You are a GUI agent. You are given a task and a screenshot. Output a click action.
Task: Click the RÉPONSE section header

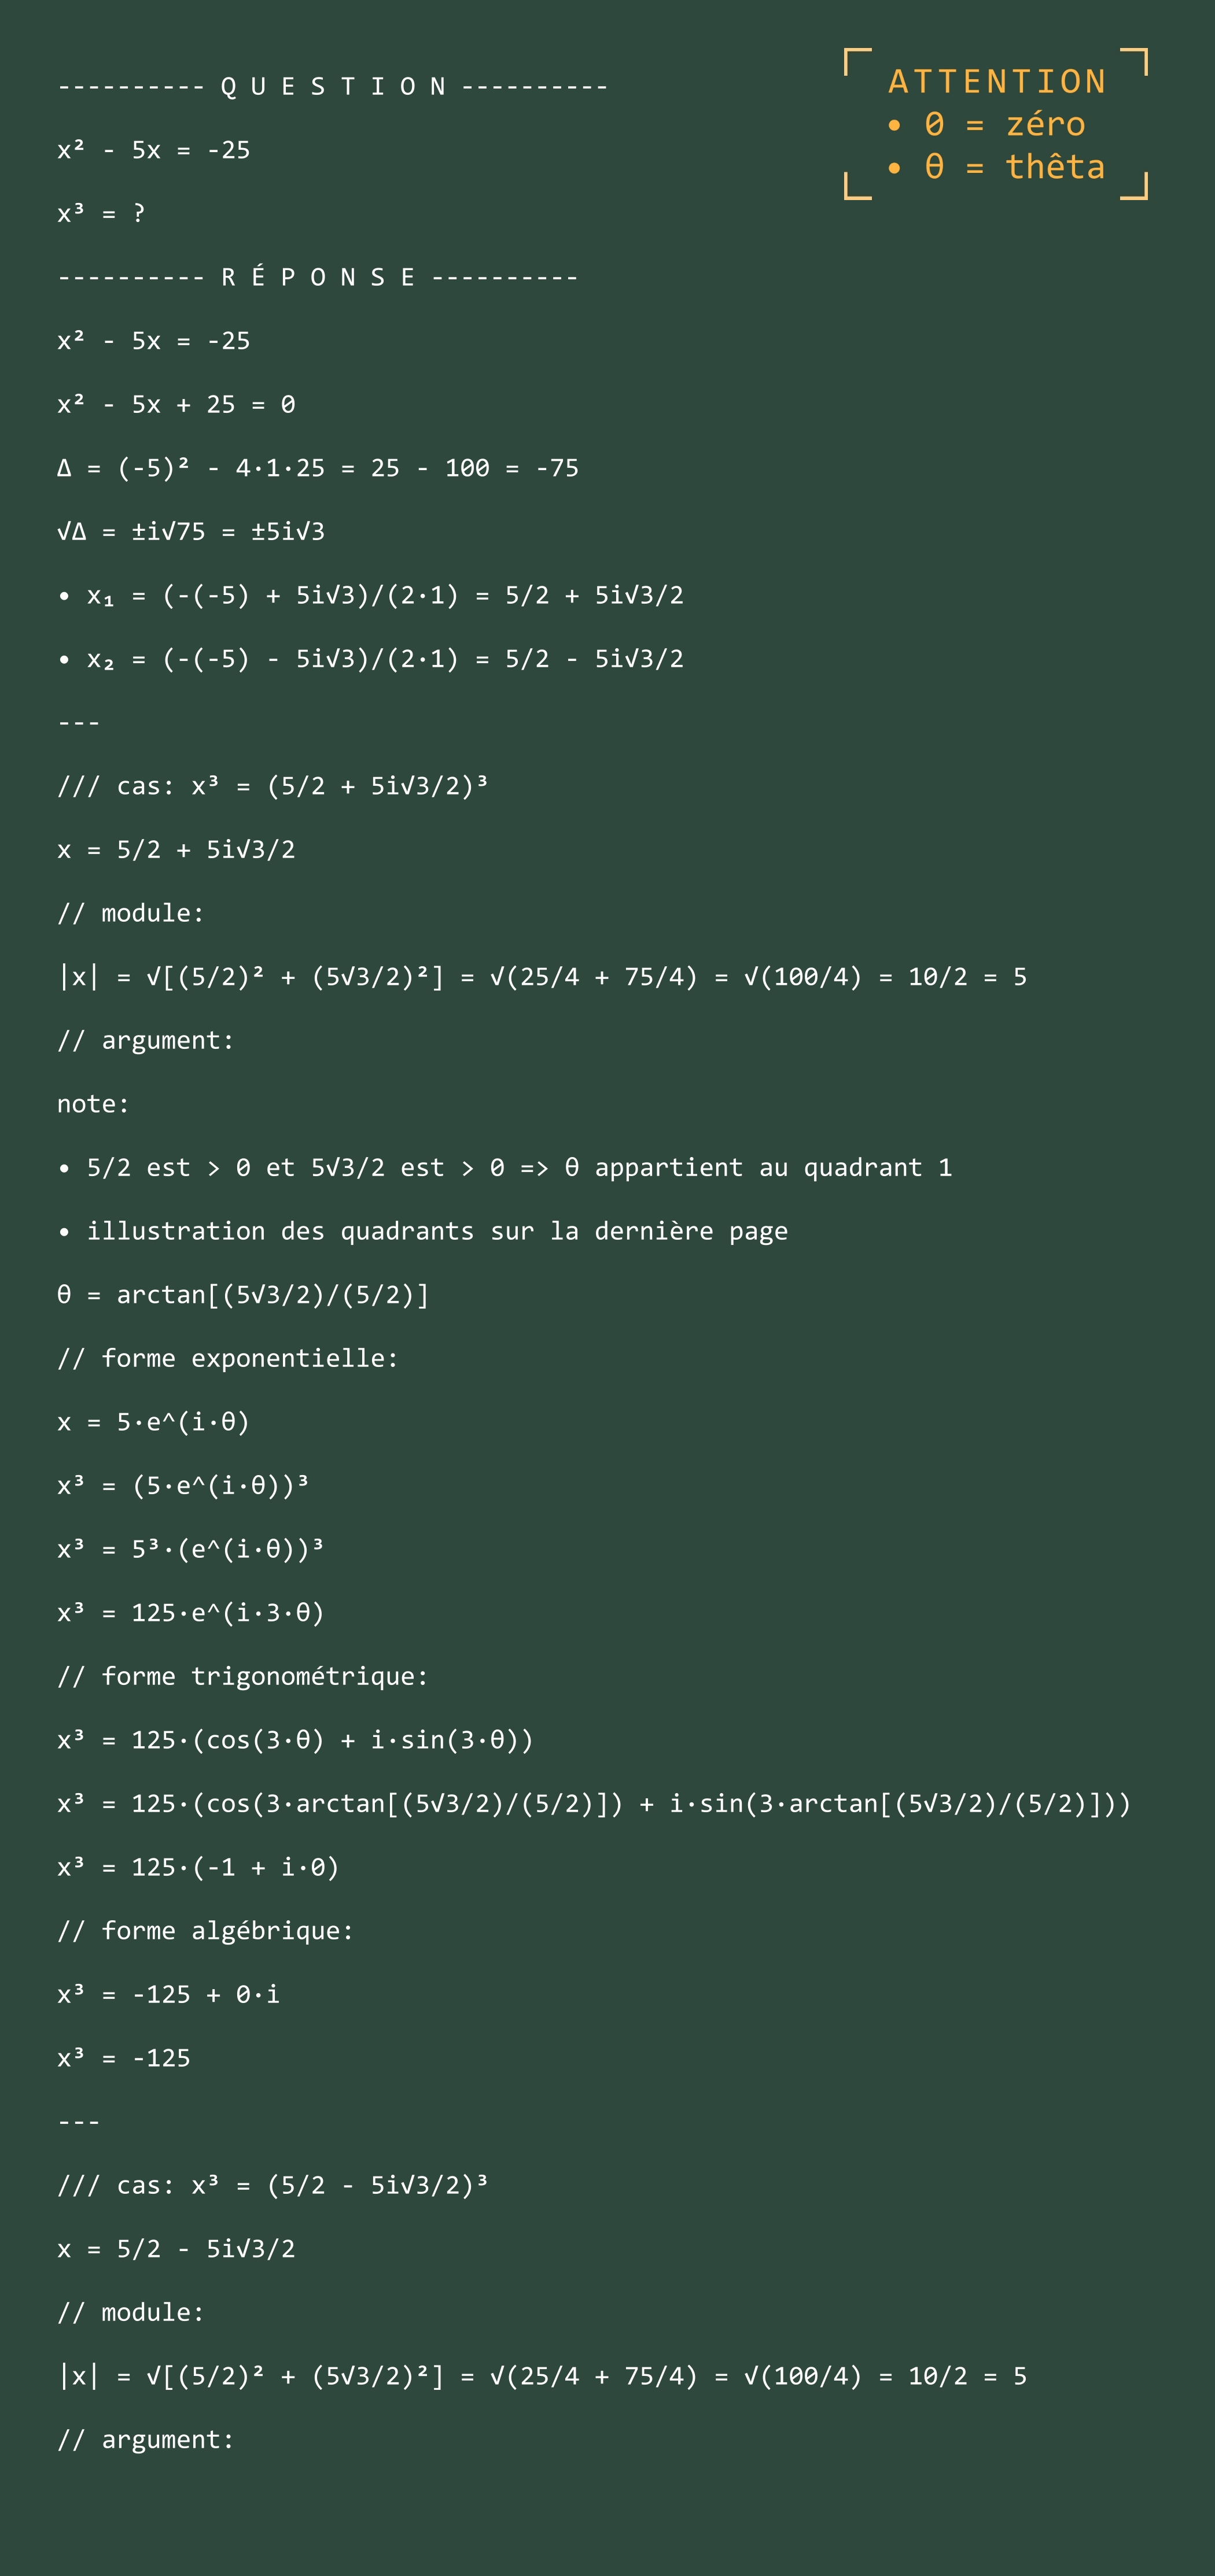tap(317, 277)
